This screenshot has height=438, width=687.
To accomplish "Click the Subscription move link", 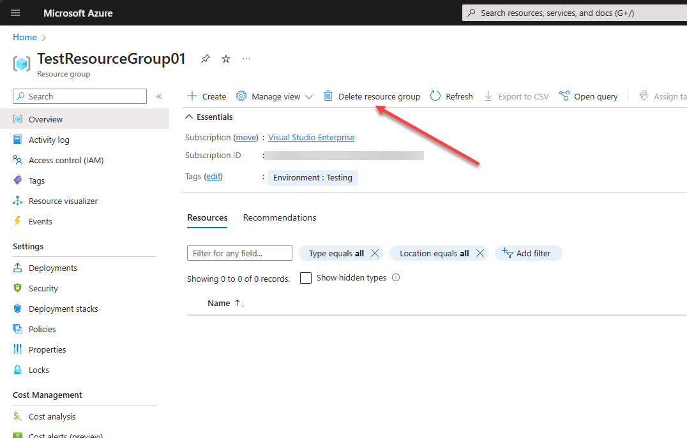I will click(246, 138).
